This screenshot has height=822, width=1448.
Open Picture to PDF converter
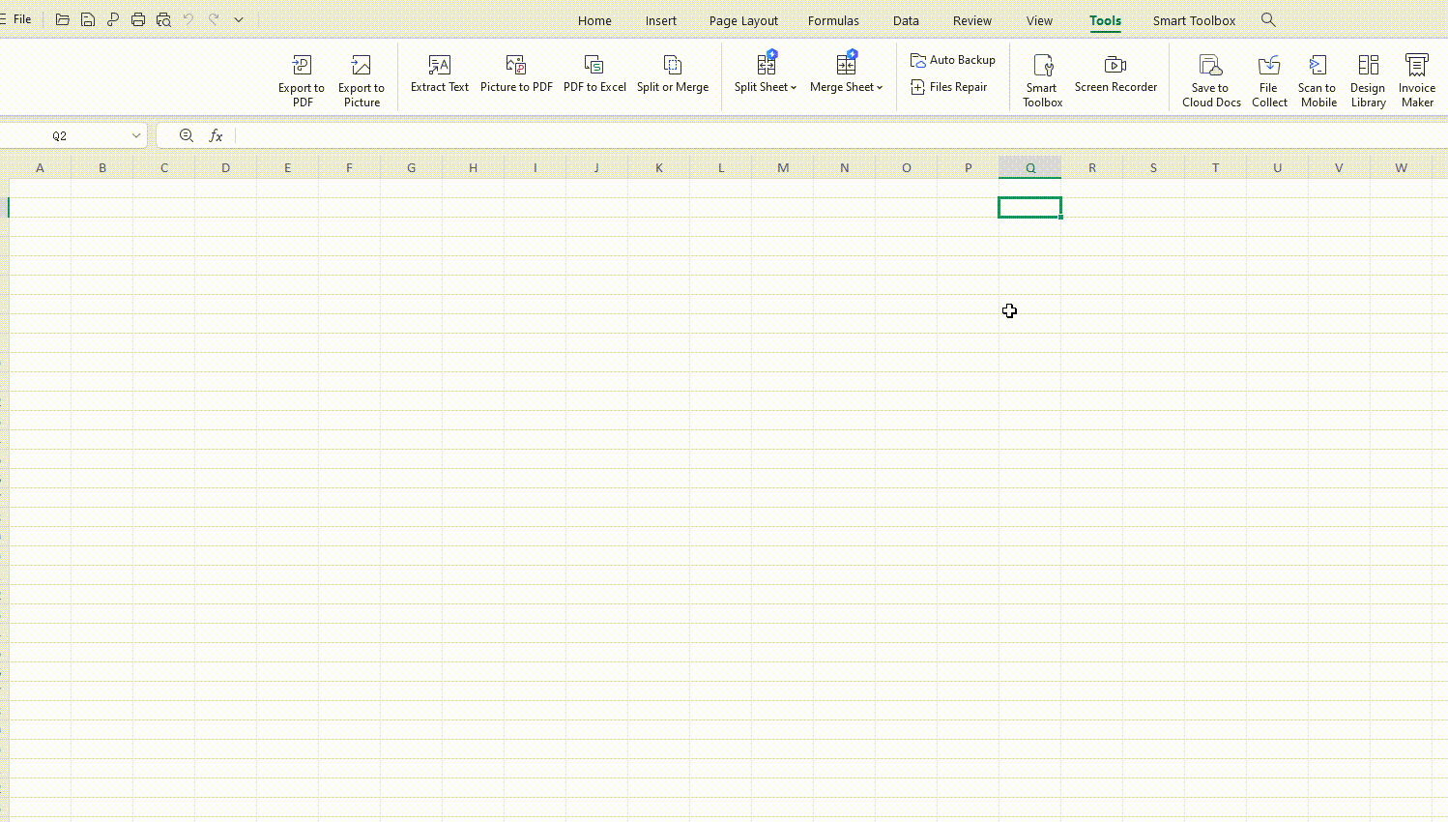point(516,73)
